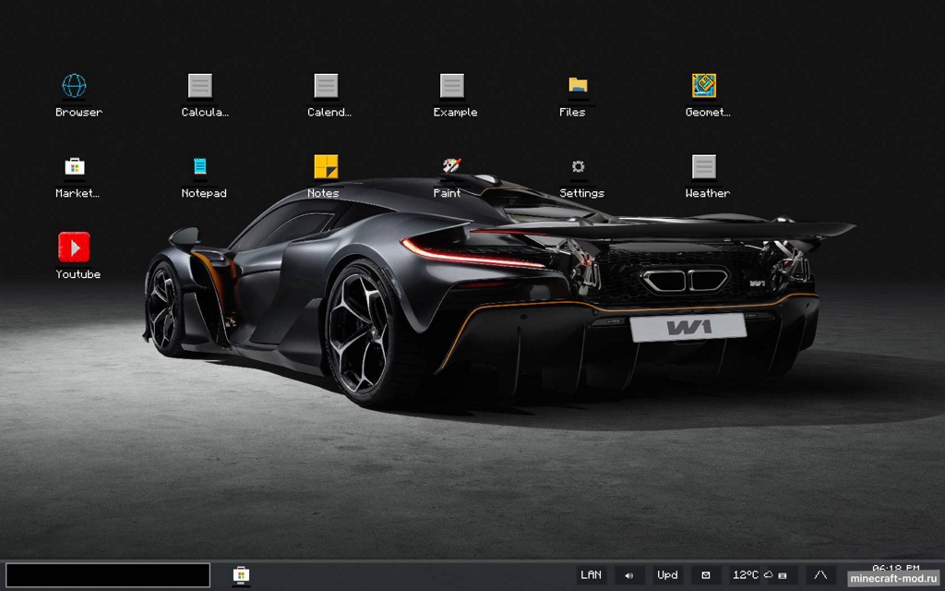Expand the tray caret arrow
Screen dimensions: 945x591
coord(820,575)
